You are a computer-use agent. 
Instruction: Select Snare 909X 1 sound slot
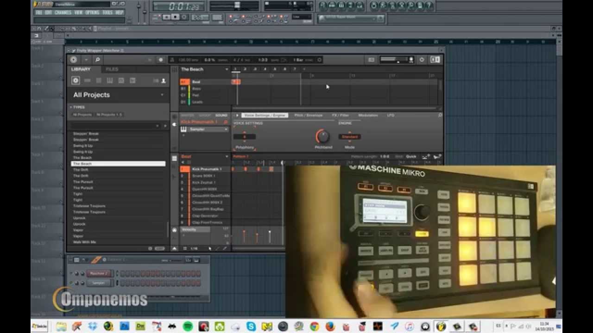tap(205, 176)
